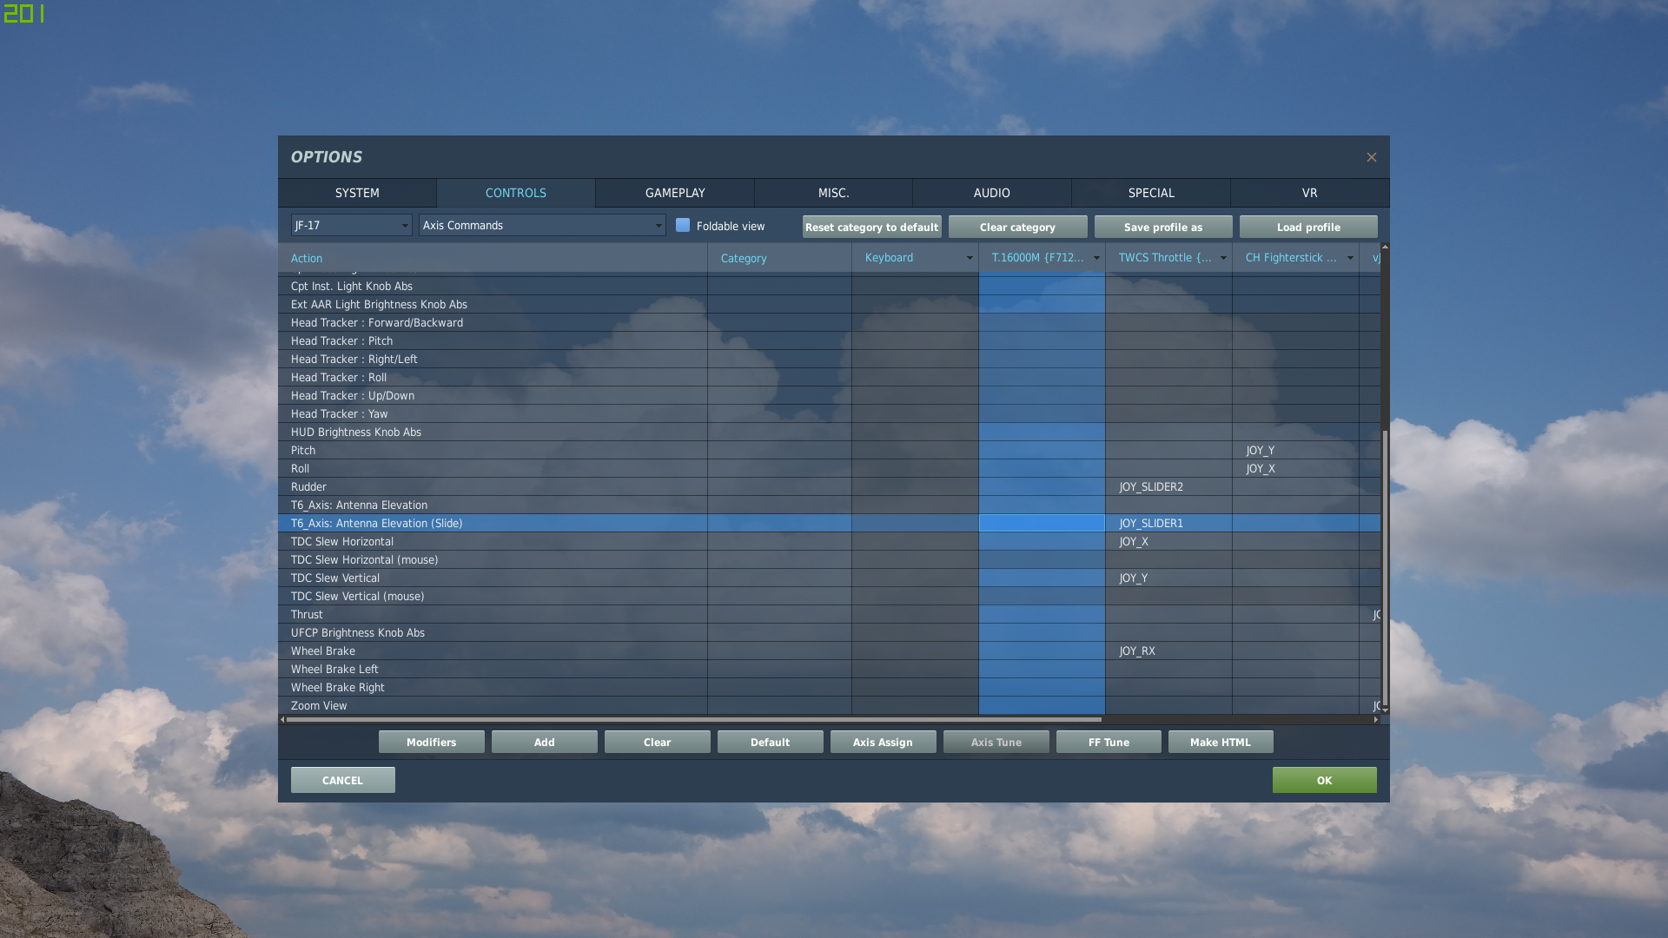Switch to the SPECIAL tab

(1151, 193)
